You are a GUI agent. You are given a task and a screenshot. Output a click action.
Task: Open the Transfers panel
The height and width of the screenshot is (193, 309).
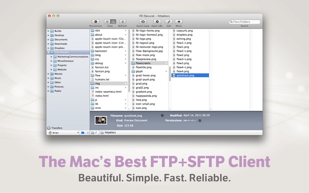tap(56, 128)
